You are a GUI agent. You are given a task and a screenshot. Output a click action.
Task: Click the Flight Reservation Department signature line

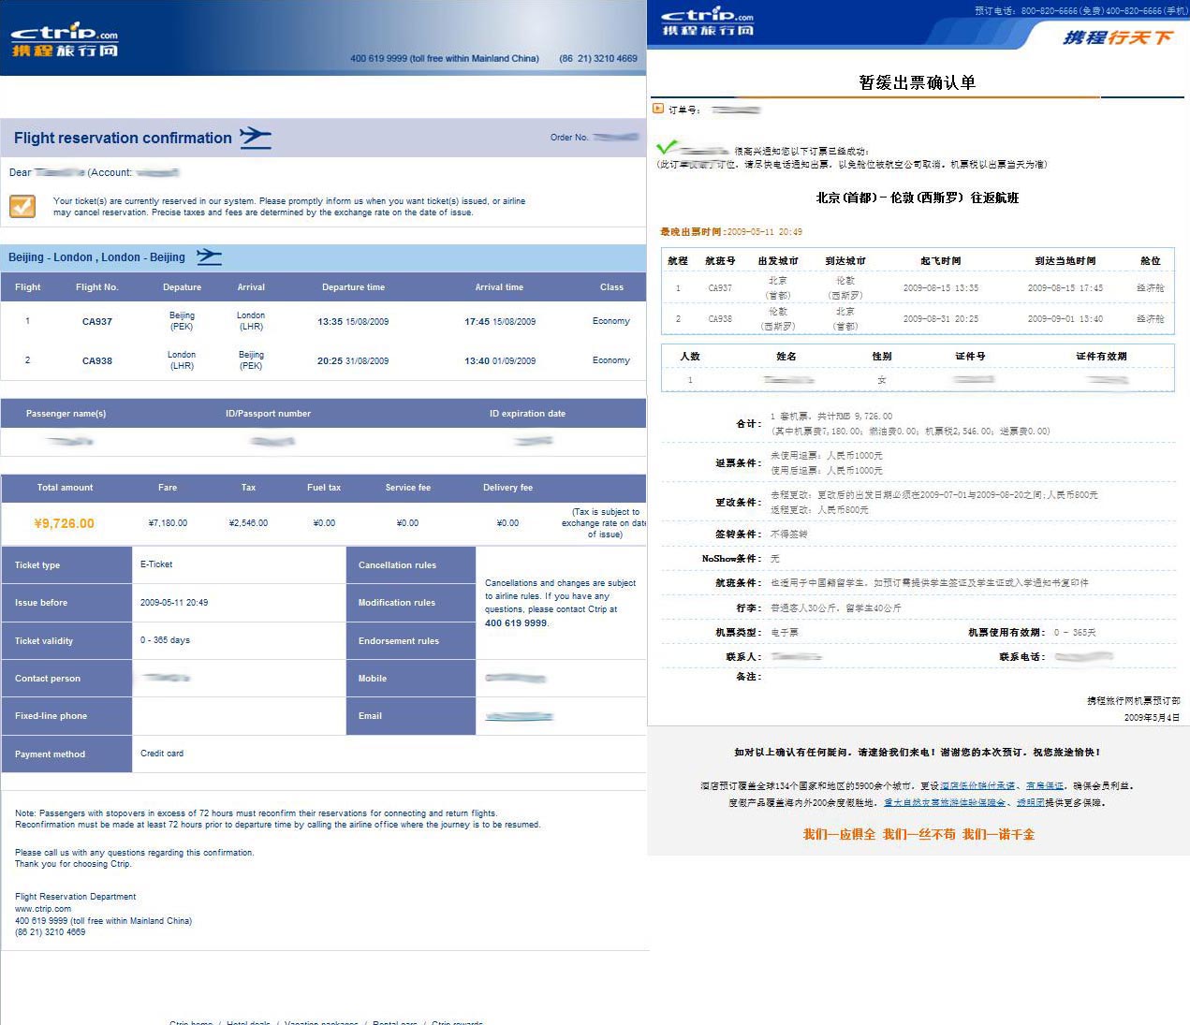(75, 897)
